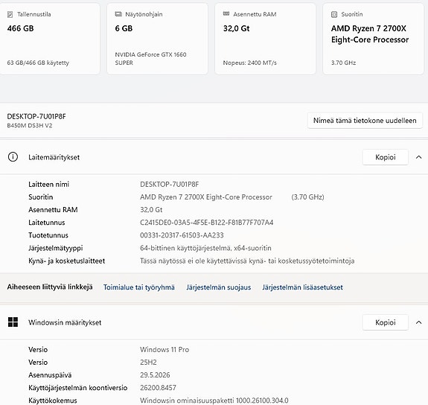Screen dimensions: 428x405
Task: Select the 'Nopeus: 2400 MT/s' text
Action: point(250,63)
